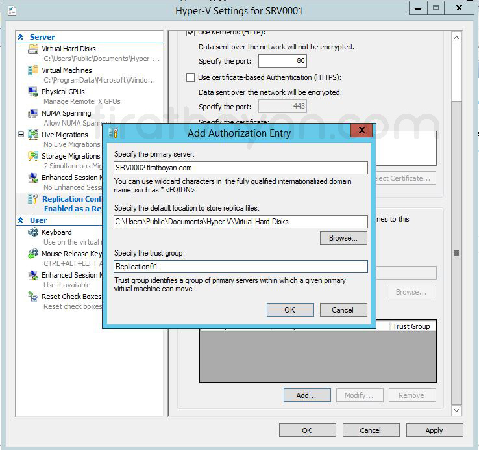Open Reset Check Boxes icon
Viewport: 479px width, 450px height.
33,297
